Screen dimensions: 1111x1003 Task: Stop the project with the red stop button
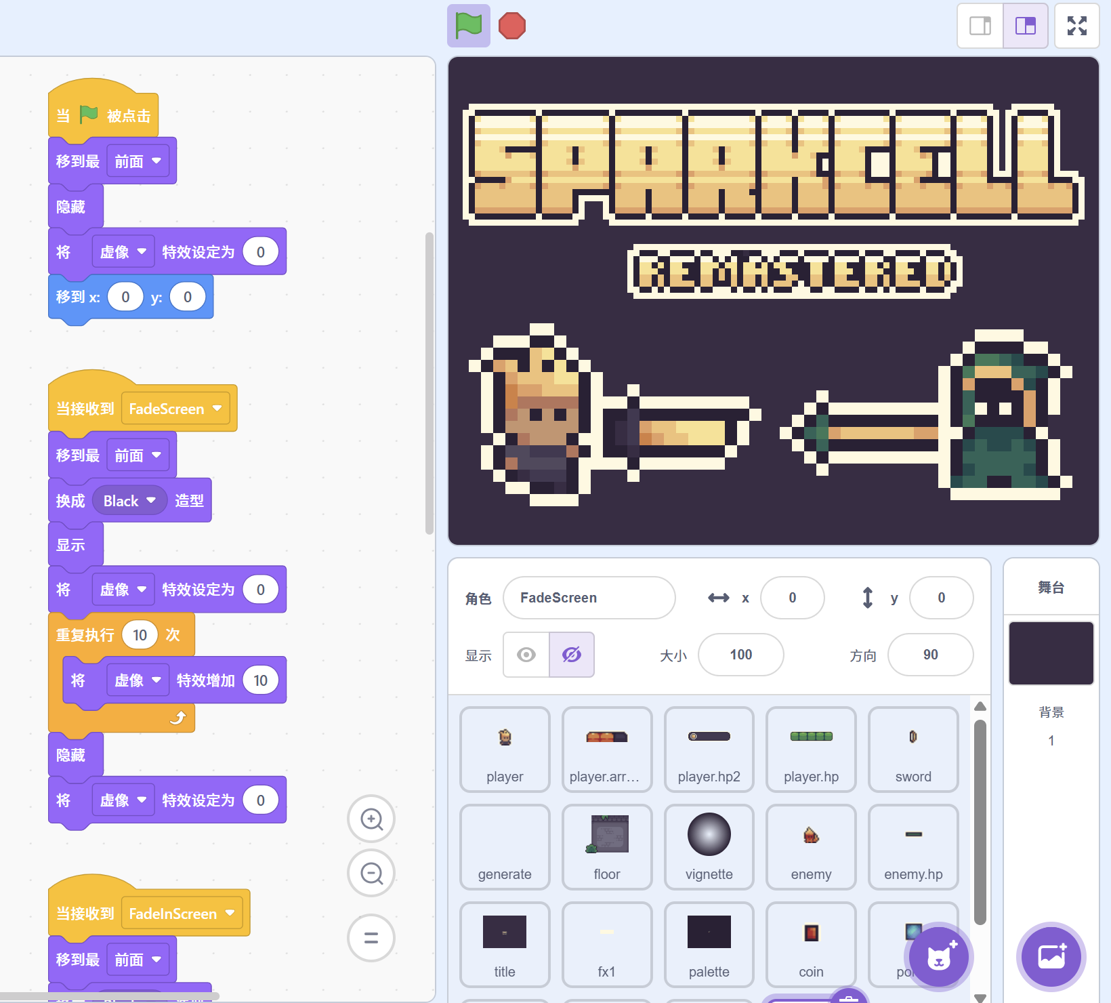[x=512, y=26]
